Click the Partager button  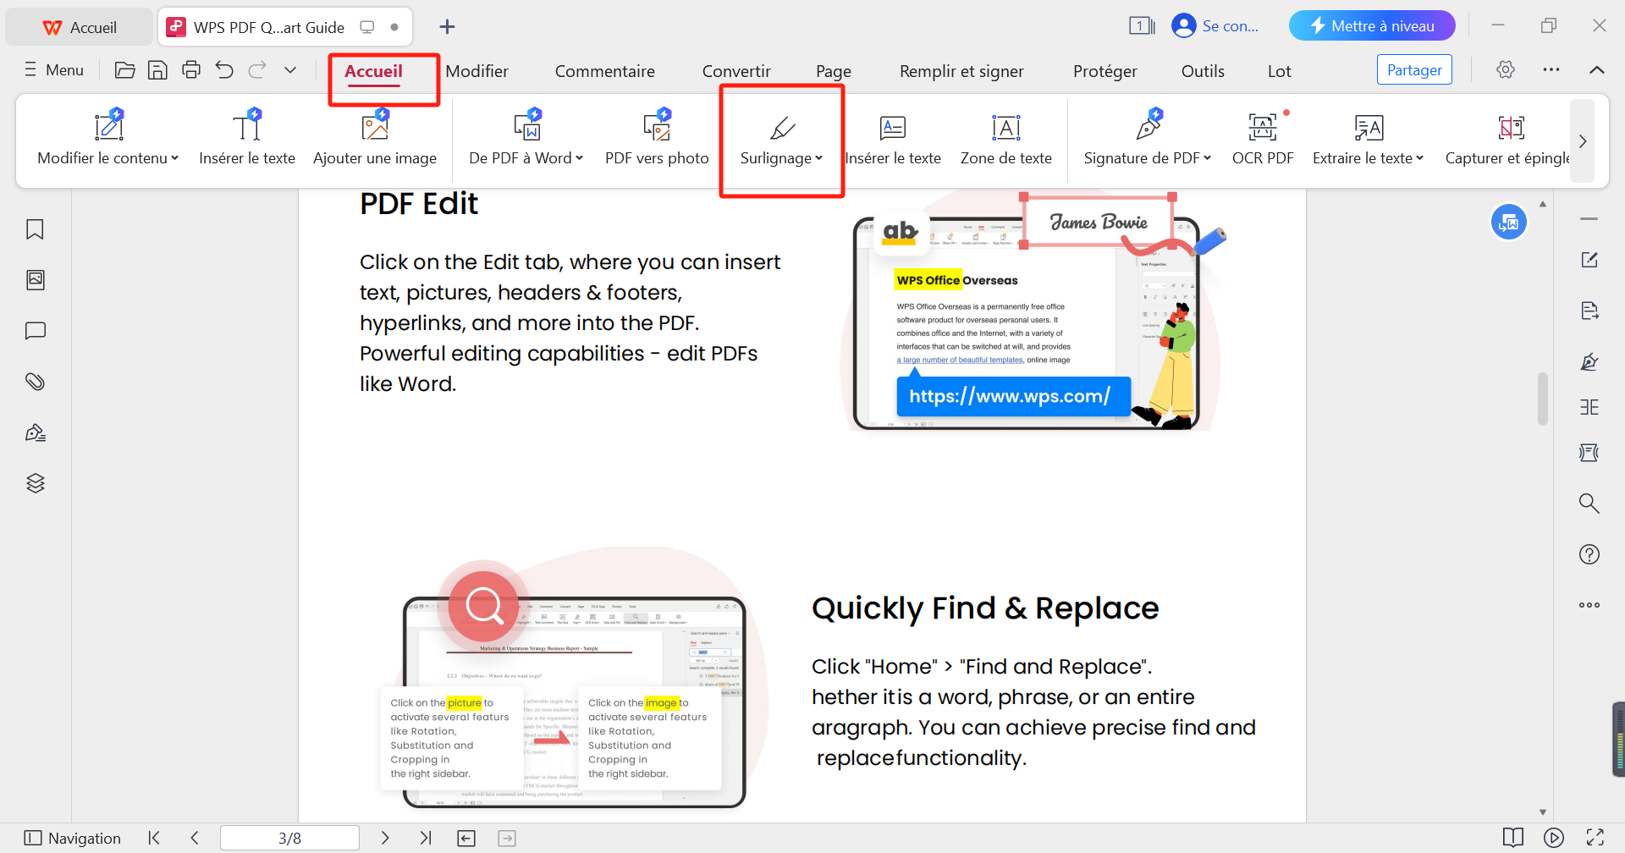coord(1414,70)
